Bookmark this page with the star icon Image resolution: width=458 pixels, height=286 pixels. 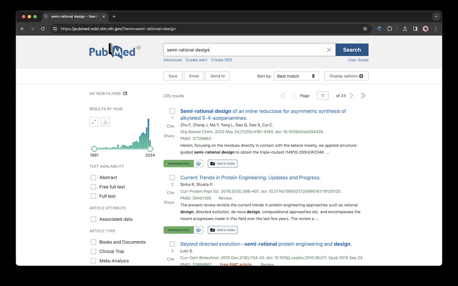click(x=365, y=29)
